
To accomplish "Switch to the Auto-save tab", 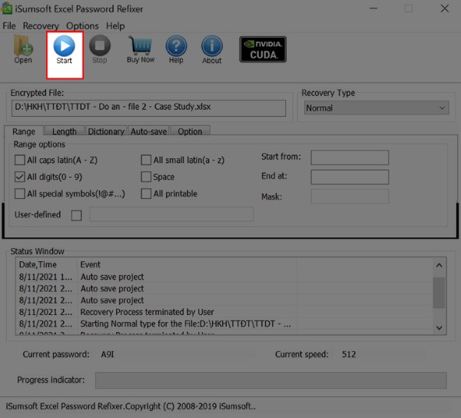I will click(148, 131).
